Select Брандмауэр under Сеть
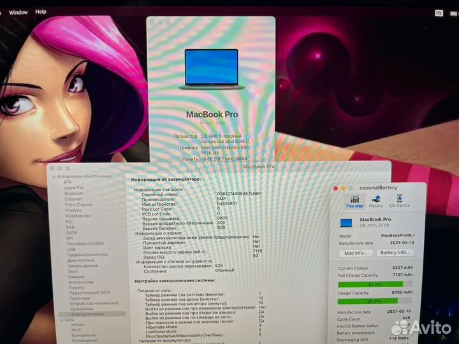This screenshot has height=344, width=459. click(x=84, y=335)
